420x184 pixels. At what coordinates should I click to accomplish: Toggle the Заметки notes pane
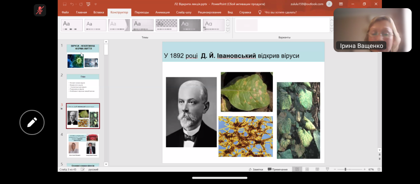256,169
